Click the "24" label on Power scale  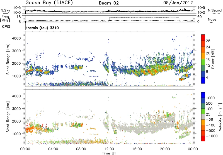[208, 47]
